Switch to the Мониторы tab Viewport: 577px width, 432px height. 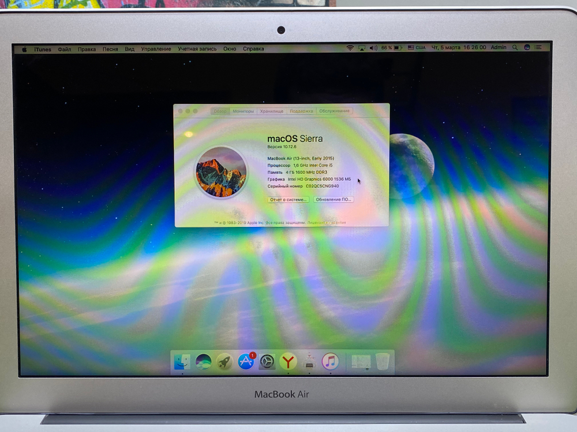[x=243, y=111]
